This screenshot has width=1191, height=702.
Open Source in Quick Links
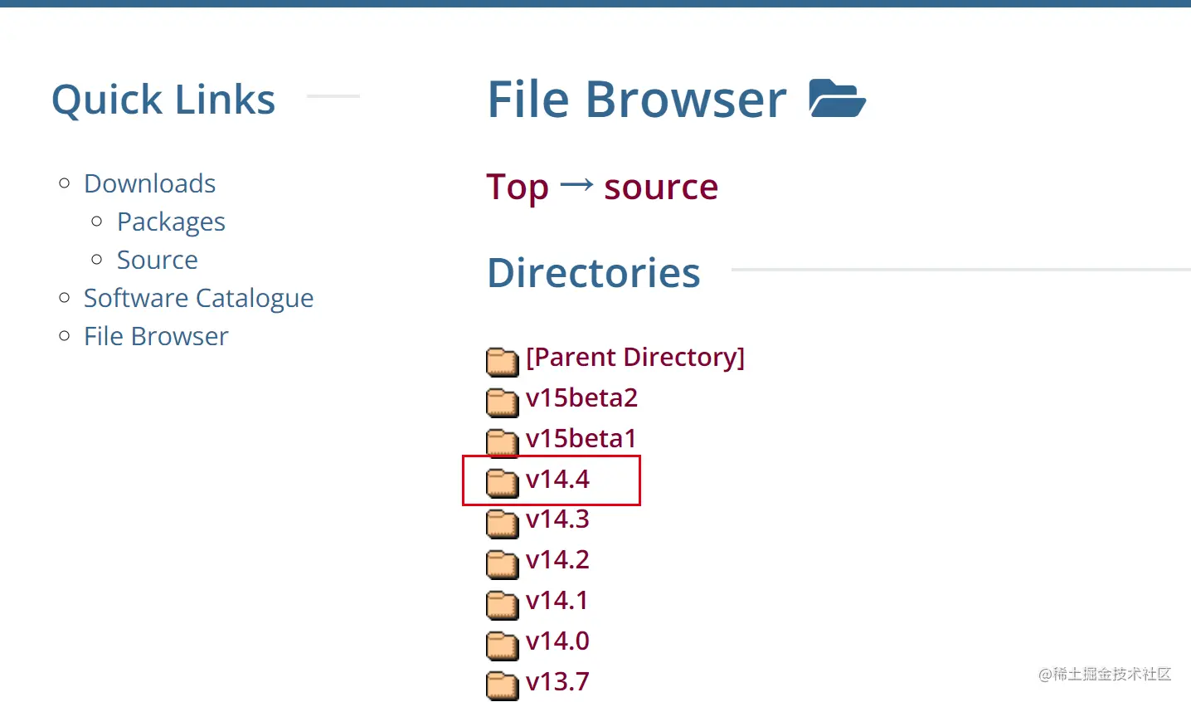(x=158, y=260)
